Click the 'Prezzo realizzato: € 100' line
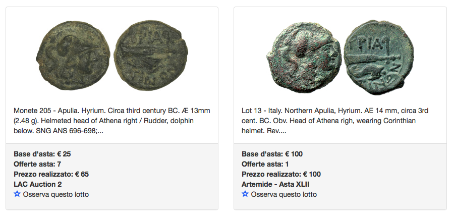The width and height of the screenshot is (452, 215). (x=281, y=174)
